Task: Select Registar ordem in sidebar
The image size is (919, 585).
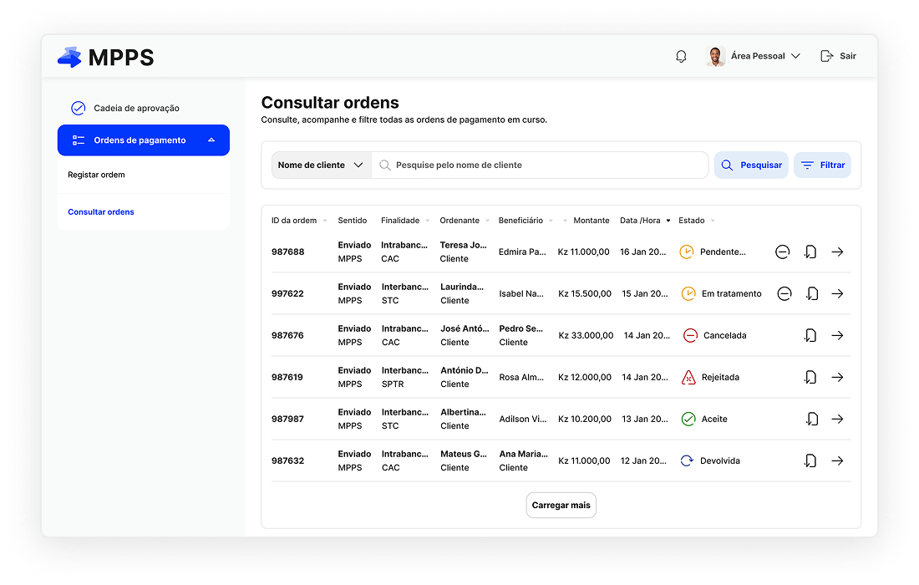Action: click(x=96, y=175)
